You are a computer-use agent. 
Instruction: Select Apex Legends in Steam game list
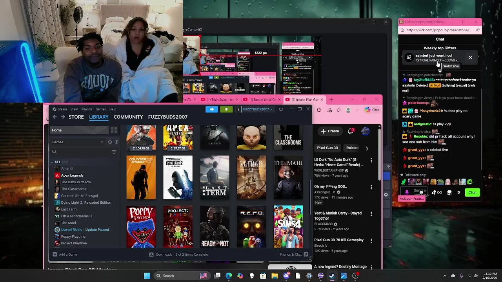click(72, 175)
